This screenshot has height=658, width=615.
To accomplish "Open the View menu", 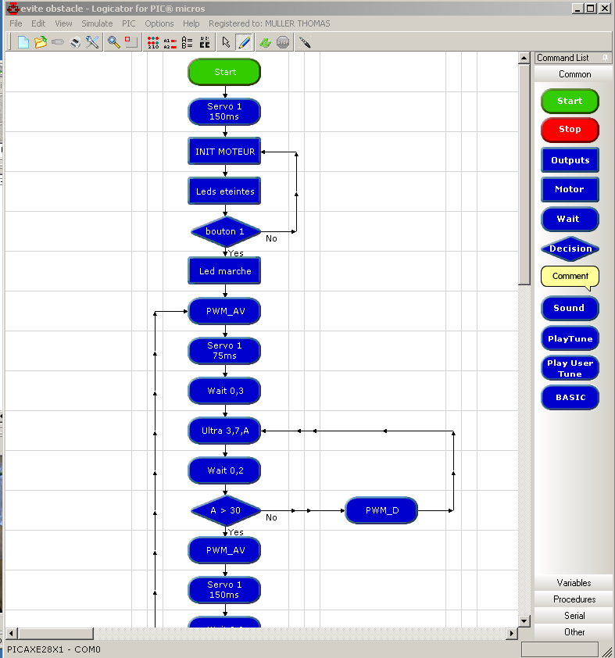I will pos(63,23).
